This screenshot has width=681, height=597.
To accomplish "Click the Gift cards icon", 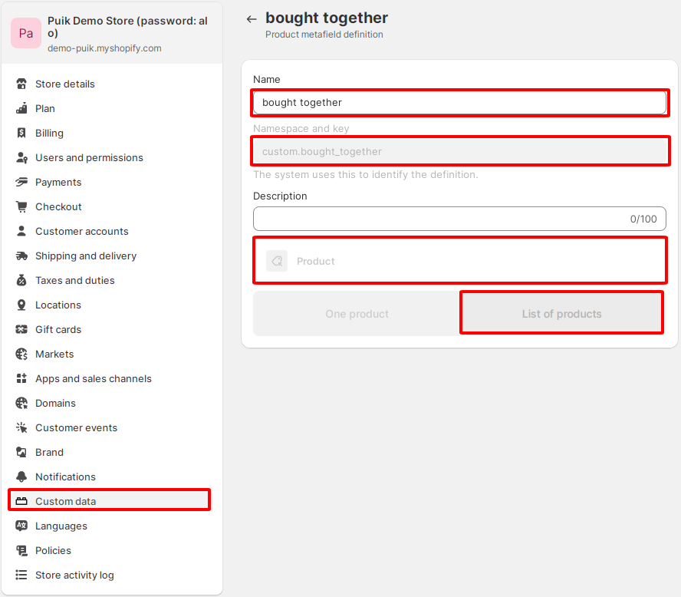I will click(21, 329).
